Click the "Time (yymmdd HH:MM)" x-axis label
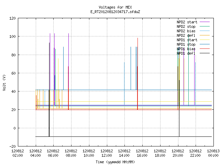220x165 pixels. [115, 162]
